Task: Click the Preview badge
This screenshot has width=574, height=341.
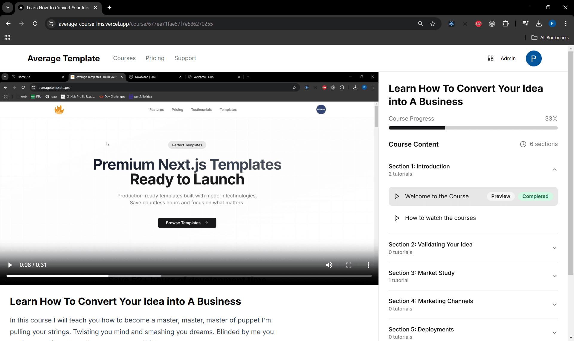Action: [500, 196]
